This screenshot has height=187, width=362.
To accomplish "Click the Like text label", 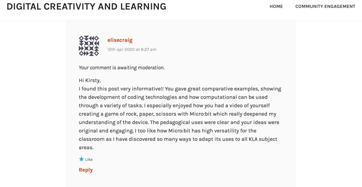I will pyautogui.click(x=89, y=160).
